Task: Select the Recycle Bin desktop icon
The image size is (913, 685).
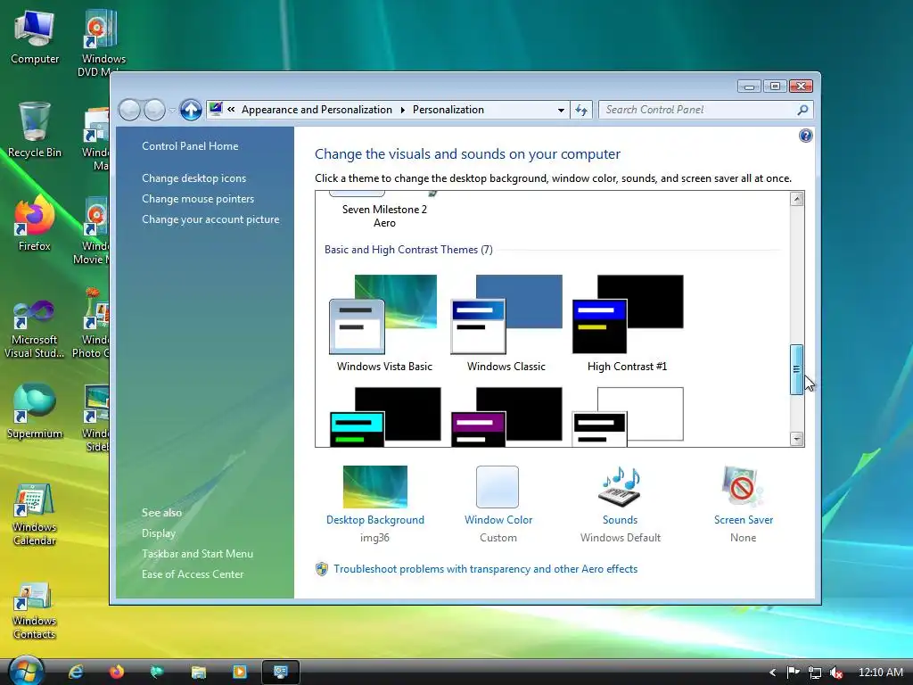Action: coord(35,130)
